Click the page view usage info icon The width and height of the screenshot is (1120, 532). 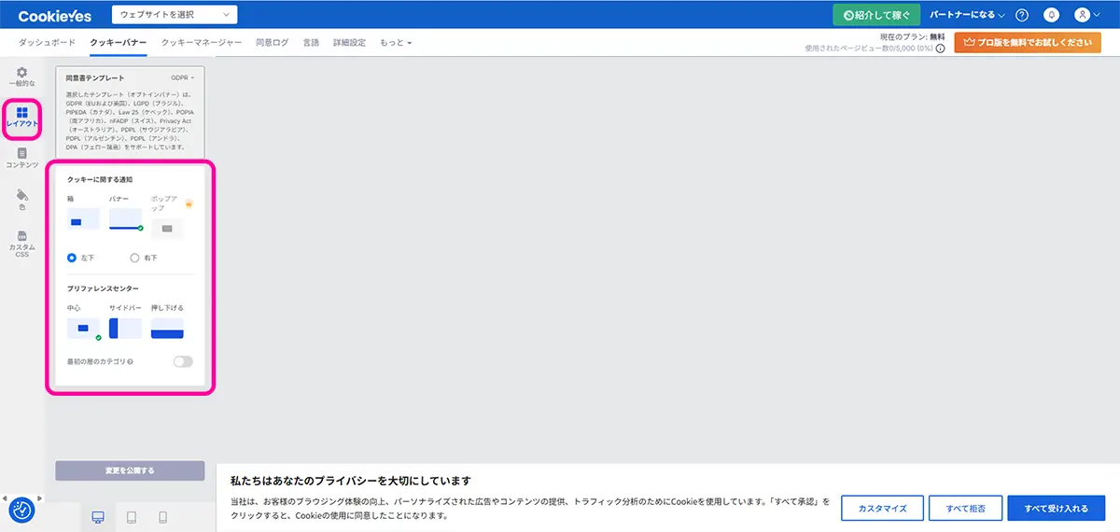click(940, 48)
